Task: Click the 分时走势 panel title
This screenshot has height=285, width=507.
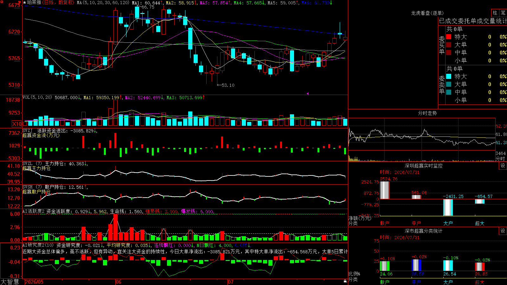Action: pos(427,113)
